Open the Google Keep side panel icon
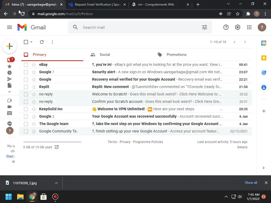271x203 pixels. click(x=264, y=58)
